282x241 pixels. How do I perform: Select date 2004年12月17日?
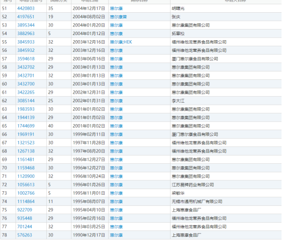pos(89,9)
